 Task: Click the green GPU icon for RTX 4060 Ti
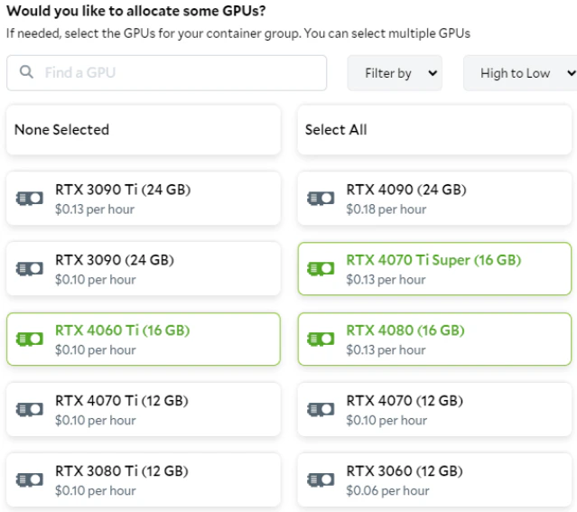click(x=30, y=340)
